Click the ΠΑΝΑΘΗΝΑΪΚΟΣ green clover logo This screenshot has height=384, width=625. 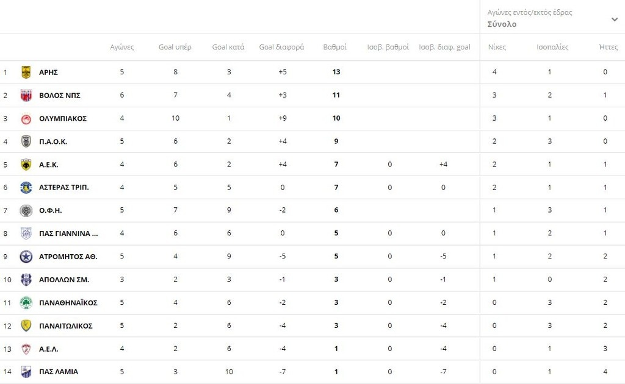(26, 303)
